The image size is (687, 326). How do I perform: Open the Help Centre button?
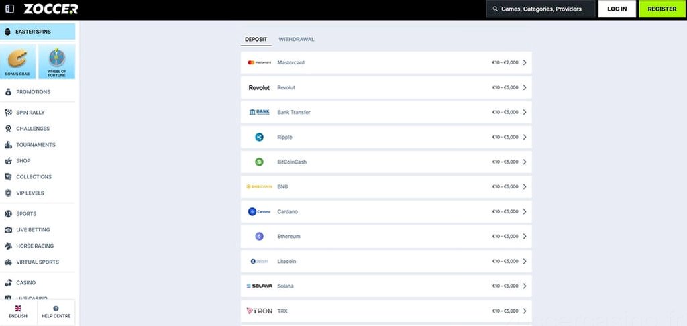(x=56, y=312)
